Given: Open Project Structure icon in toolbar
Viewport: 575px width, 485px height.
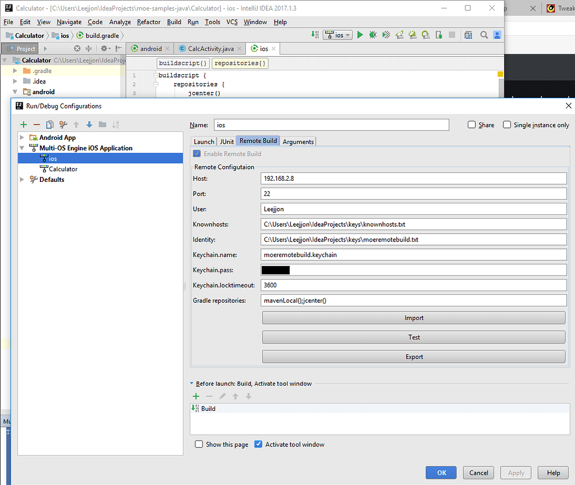Looking at the screenshot, I should pos(468,35).
